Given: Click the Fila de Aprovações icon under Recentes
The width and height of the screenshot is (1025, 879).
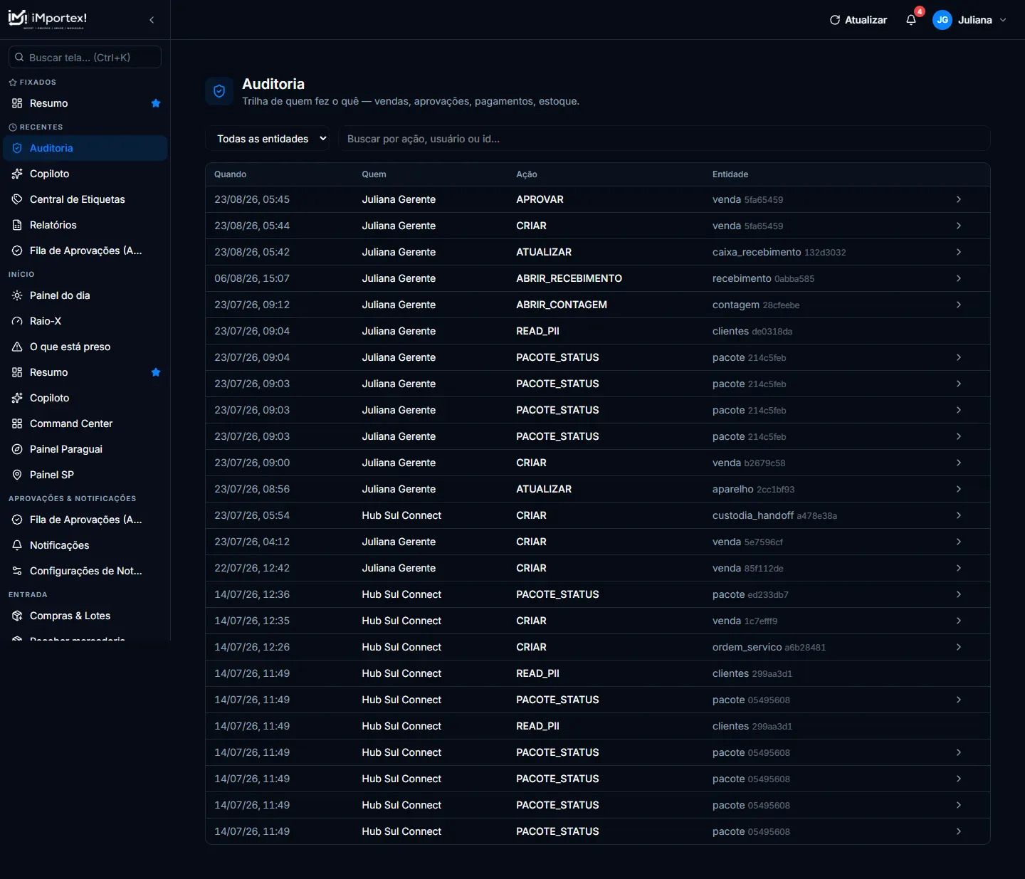Looking at the screenshot, I should 17,251.
